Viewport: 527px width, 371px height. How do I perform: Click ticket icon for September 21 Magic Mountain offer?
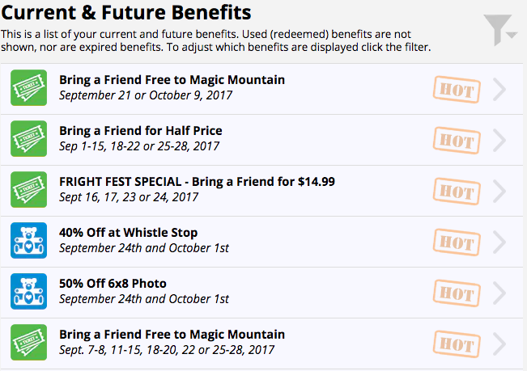(28, 87)
